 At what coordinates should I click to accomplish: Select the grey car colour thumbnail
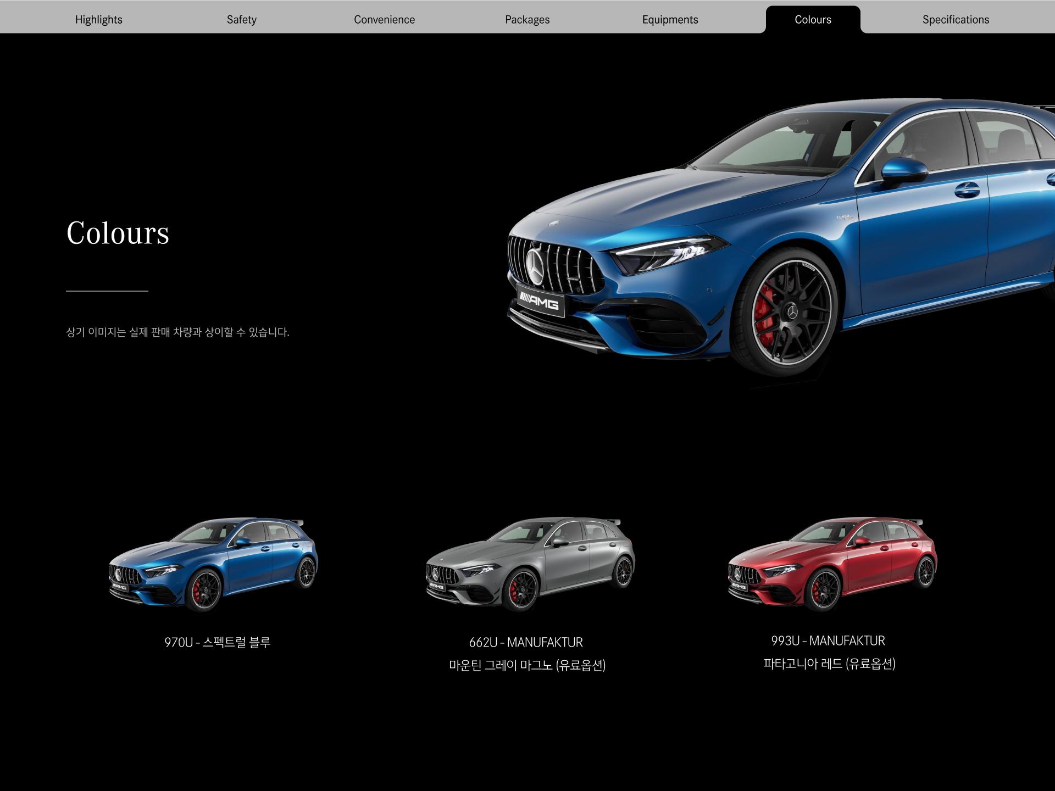tap(530, 565)
